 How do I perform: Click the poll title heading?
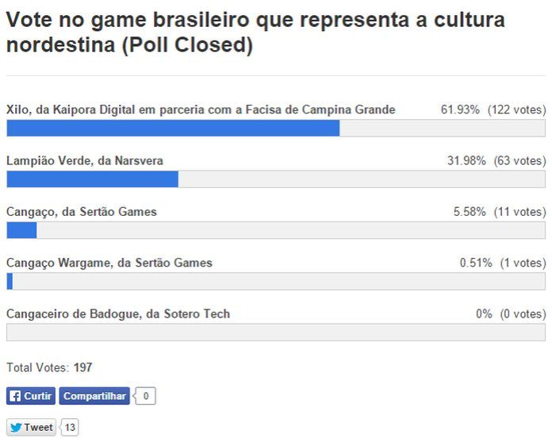(255, 33)
